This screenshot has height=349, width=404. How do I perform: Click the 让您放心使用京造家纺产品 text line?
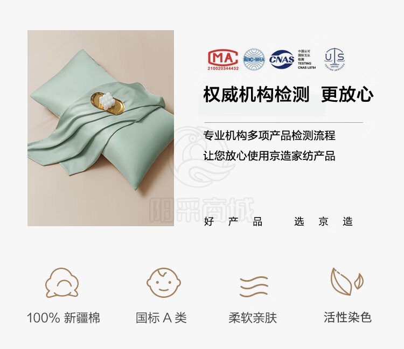tap(269, 156)
